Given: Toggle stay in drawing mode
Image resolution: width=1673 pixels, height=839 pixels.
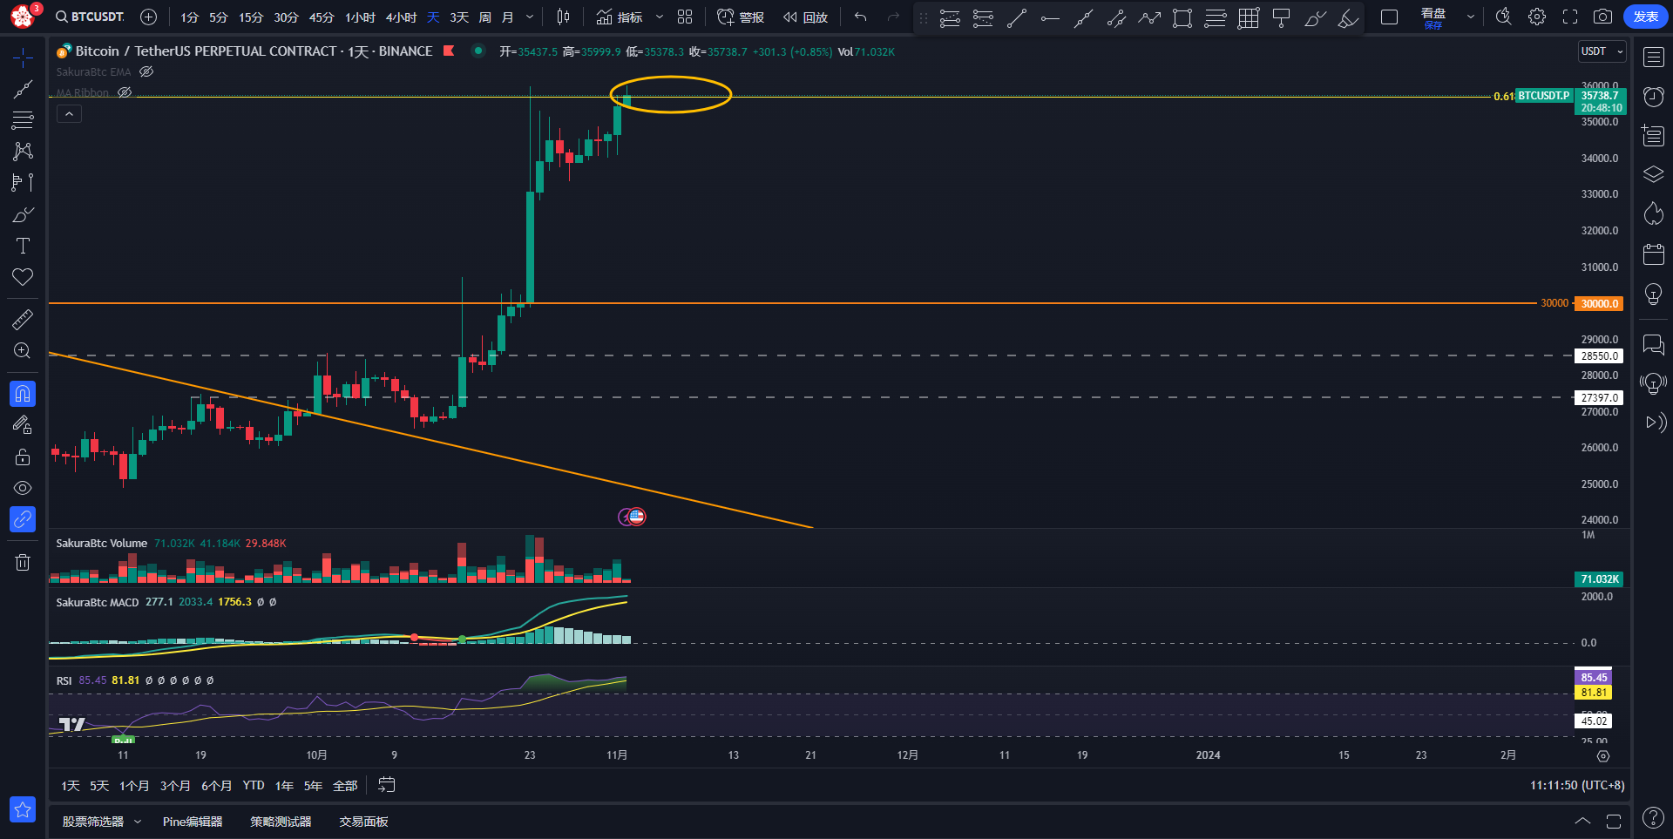Looking at the screenshot, I should tap(23, 425).
